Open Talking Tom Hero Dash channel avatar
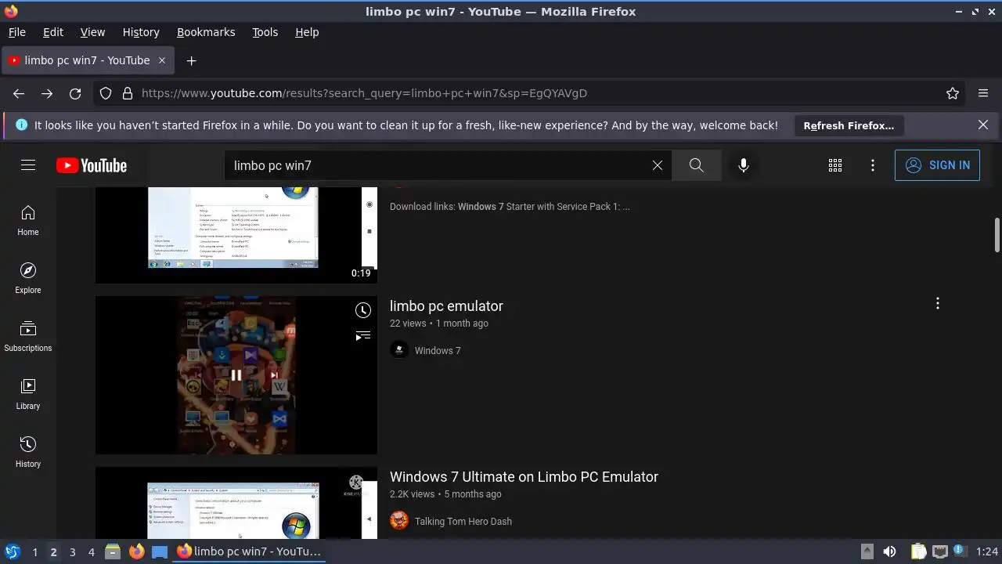 click(399, 521)
